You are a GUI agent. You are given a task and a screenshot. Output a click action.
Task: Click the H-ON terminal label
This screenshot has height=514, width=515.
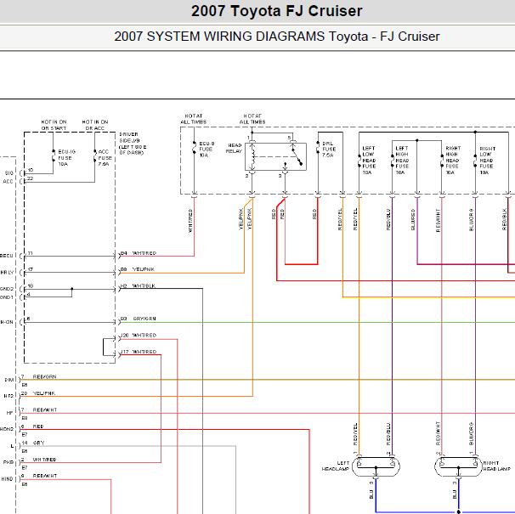7,322
